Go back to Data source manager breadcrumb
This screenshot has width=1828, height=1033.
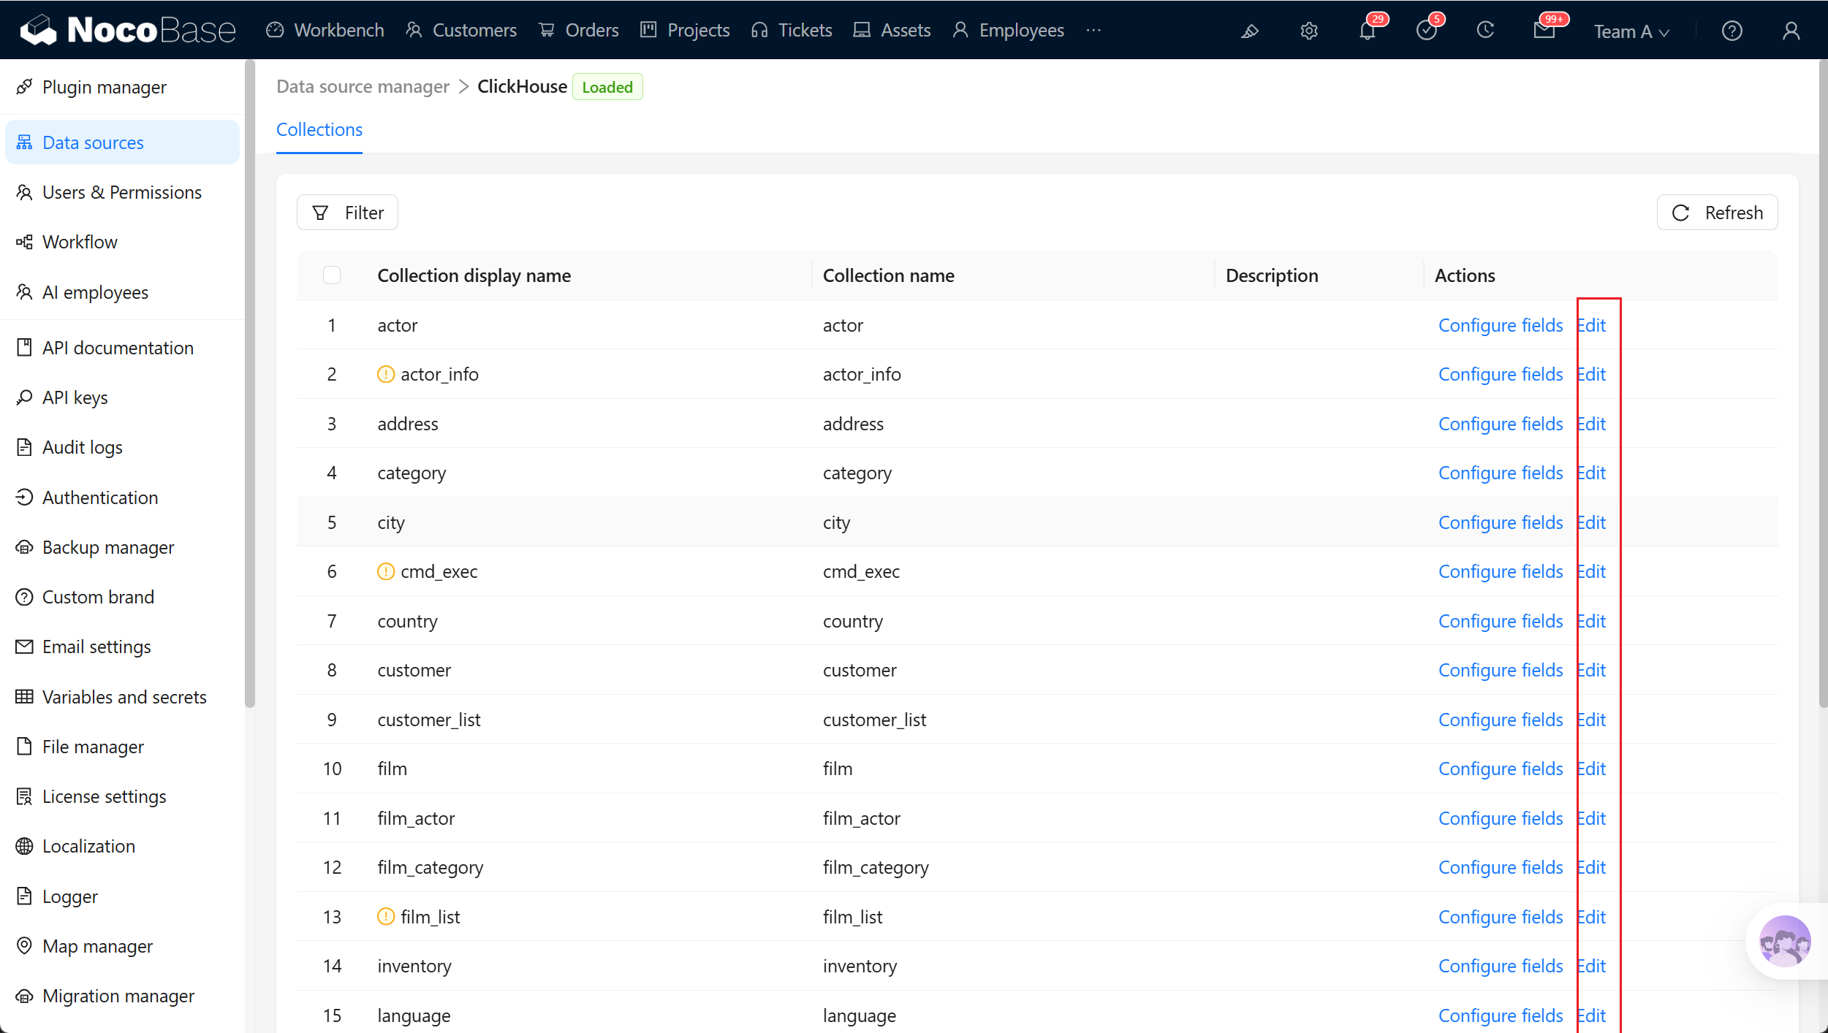[x=363, y=86]
